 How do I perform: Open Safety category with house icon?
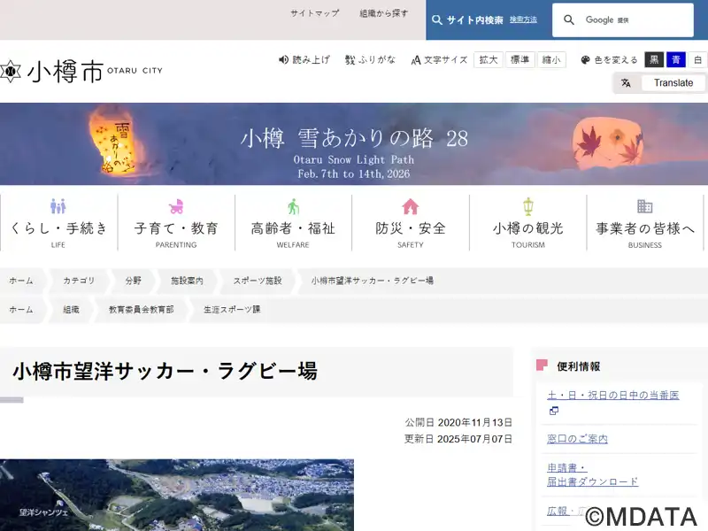(411, 206)
